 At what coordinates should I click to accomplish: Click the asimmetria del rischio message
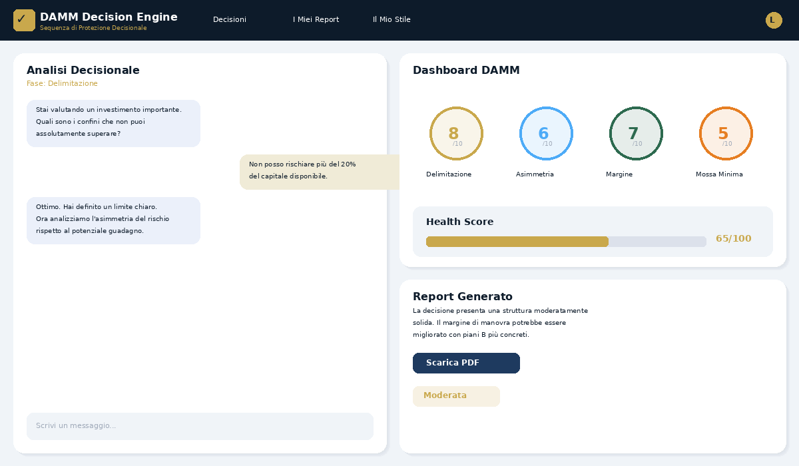click(113, 220)
